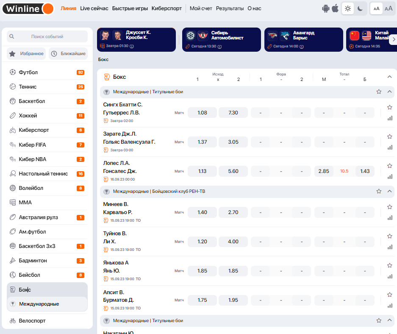Open the Киберспорт top menu item
This screenshot has width=397, height=334.
[x=167, y=8]
